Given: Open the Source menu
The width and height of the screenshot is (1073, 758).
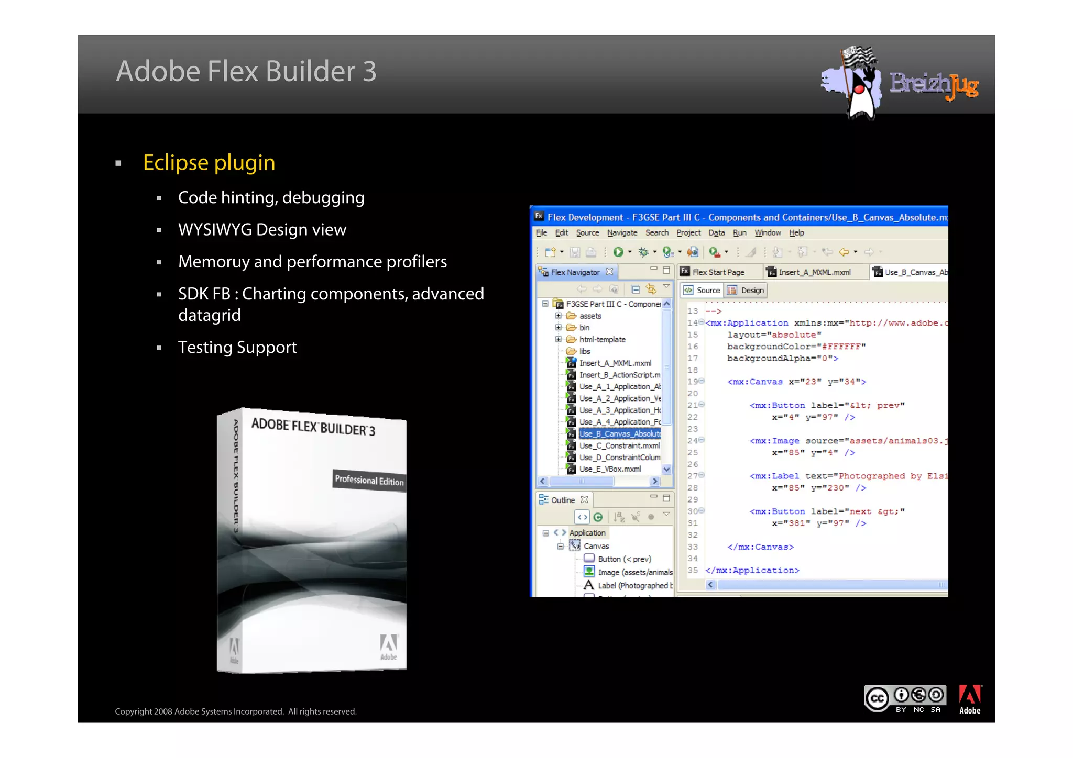Looking at the screenshot, I should 587,233.
